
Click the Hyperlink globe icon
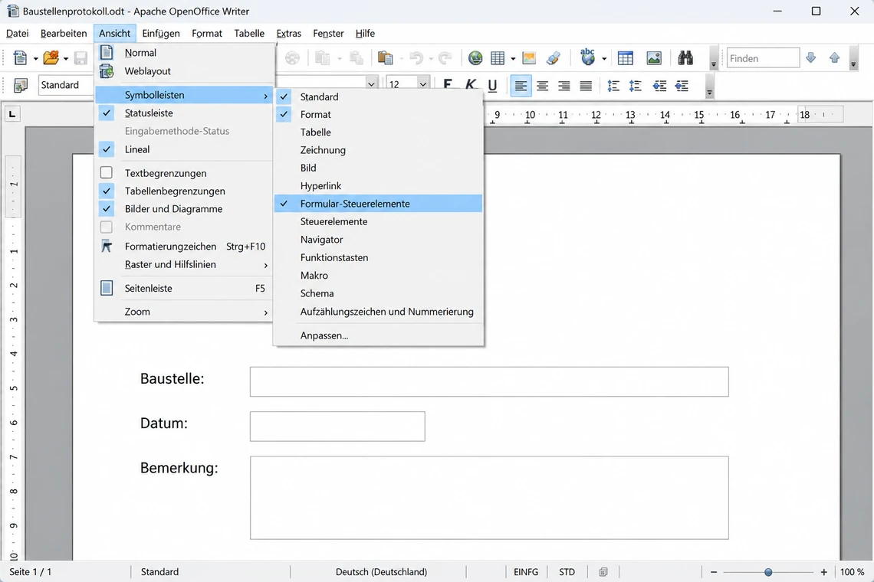pyautogui.click(x=475, y=58)
